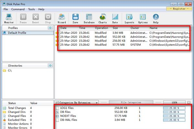Screen dimensions: 194x129
Task: Click the Monitor Actions status icon
Action: point(5,124)
